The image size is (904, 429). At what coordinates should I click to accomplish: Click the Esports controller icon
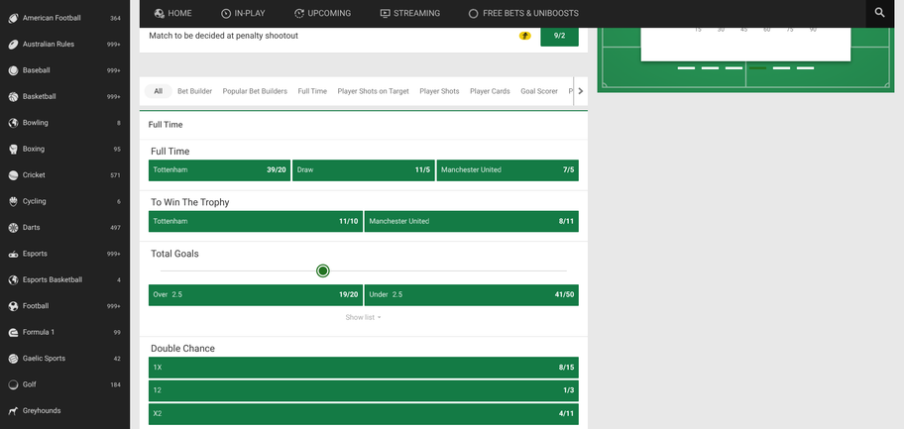pyautogui.click(x=13, y=254)
